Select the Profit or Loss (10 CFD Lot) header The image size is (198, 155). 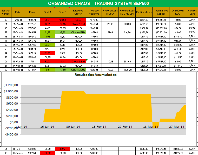click(127, 12)
